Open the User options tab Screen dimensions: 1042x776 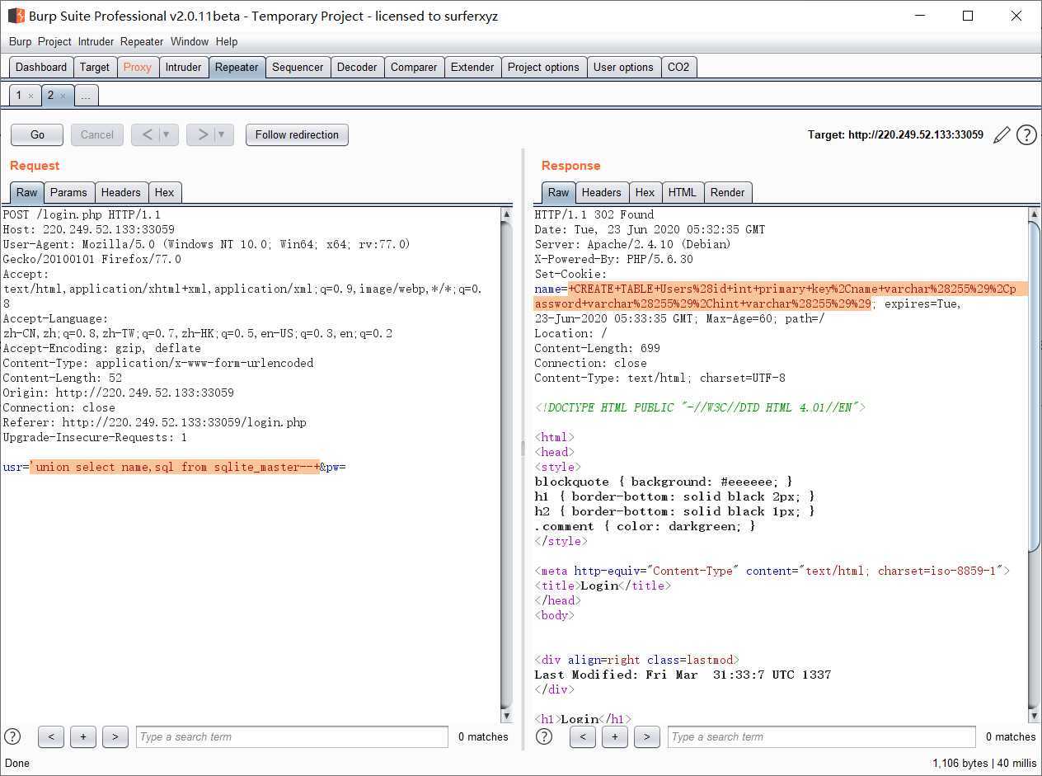click(x=623, y=67)
